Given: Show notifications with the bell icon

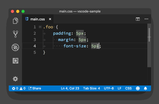Looking at the screenshot, I should coord(145,88).
